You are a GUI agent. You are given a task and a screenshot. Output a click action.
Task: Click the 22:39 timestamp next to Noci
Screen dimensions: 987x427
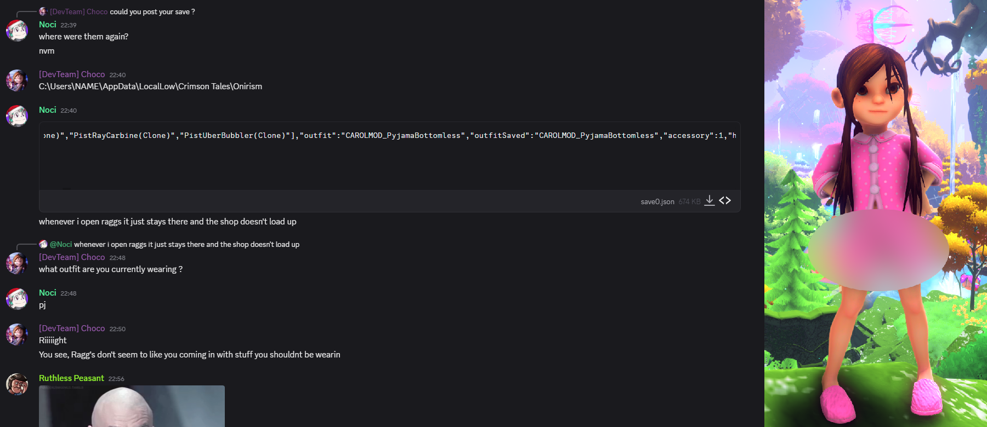point(69,25)
